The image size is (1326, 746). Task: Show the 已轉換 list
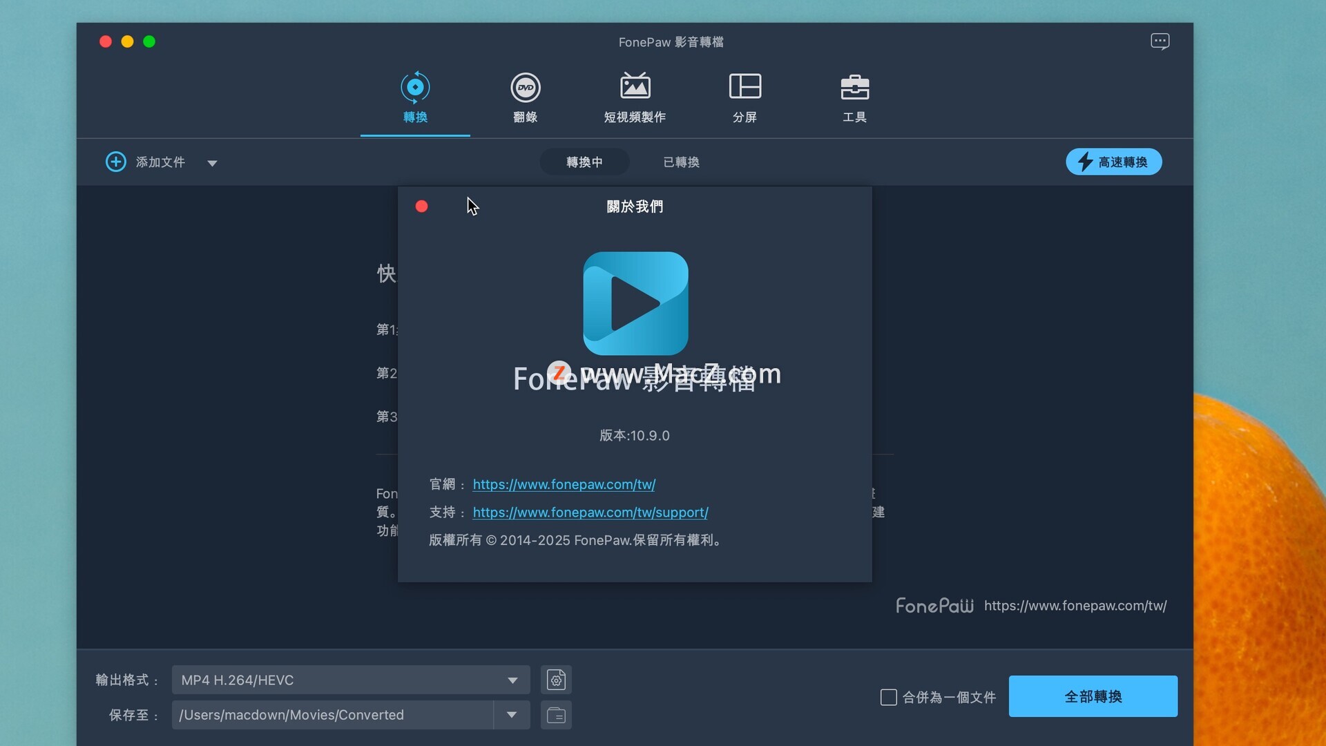(681, 162)
